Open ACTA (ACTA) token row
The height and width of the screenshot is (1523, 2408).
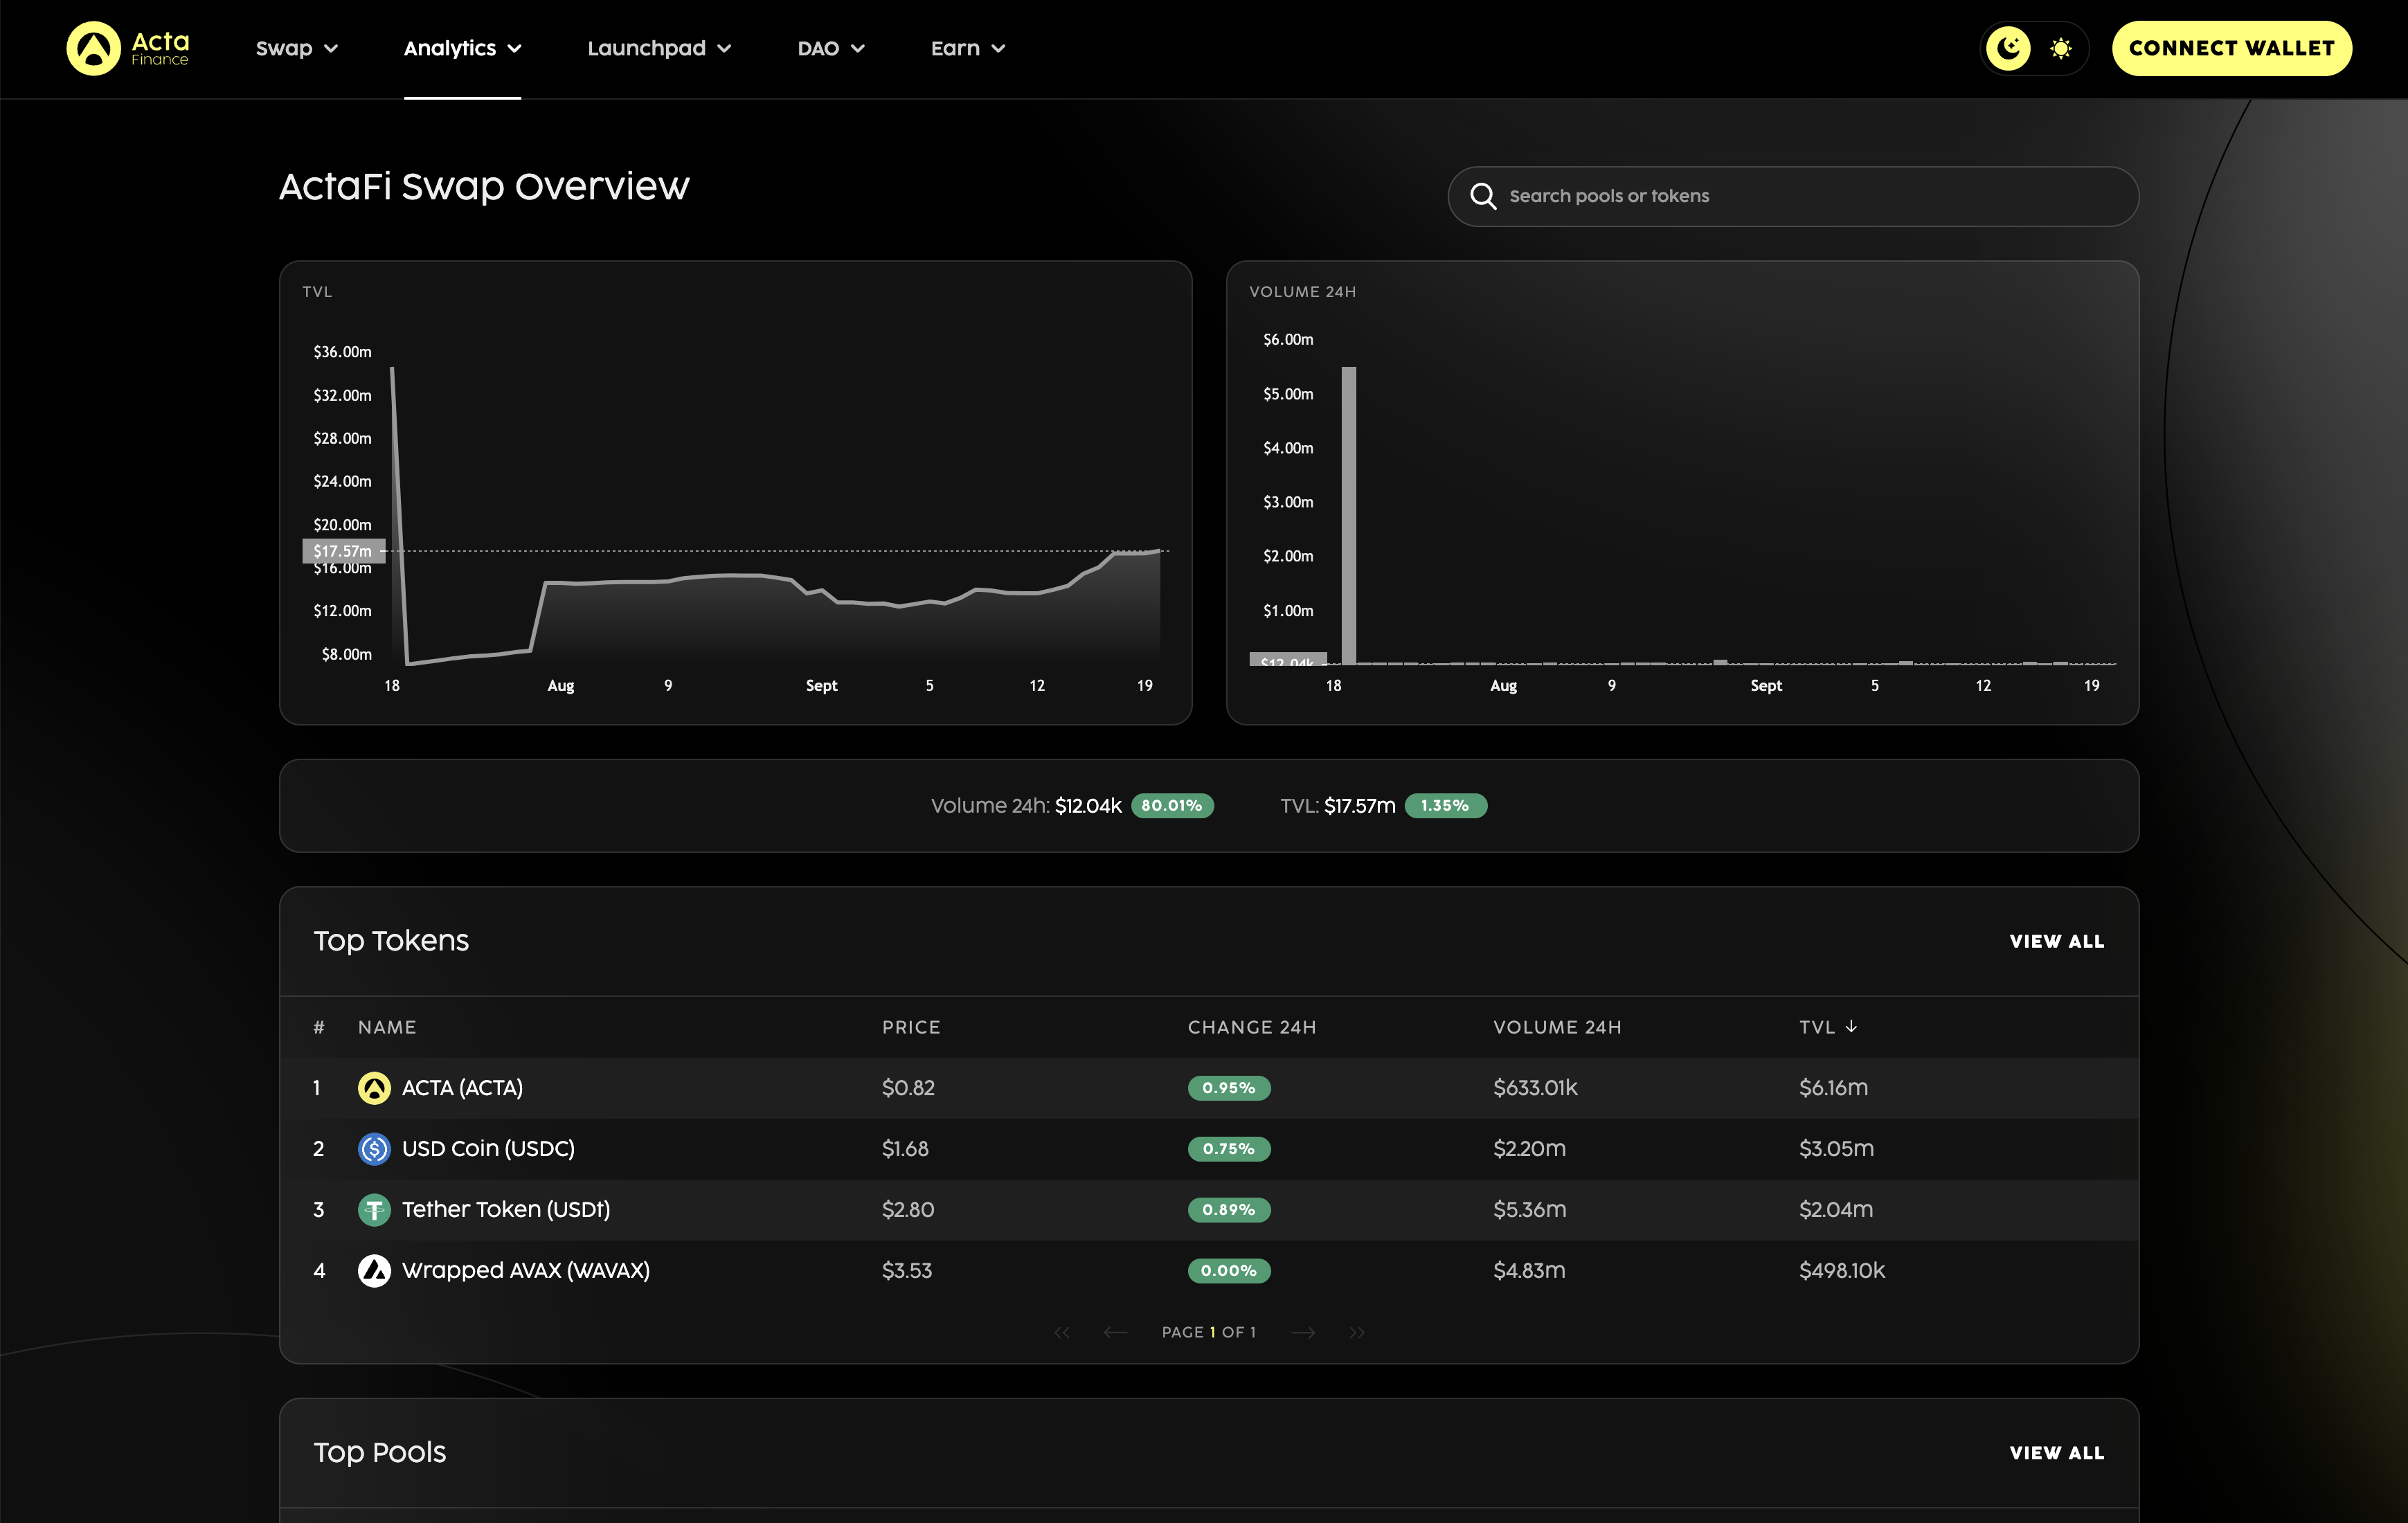[x=1209, y=1087]
